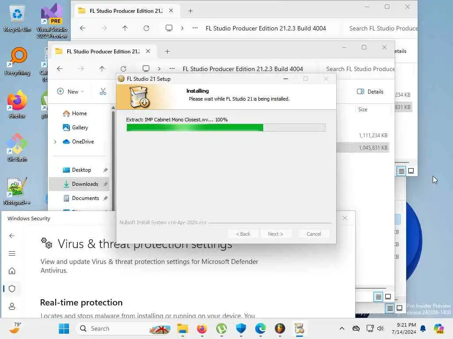
Task: Switch to large thumbnails view in rear Explorer
Action: pyautogui.click(x=411, y=171)
